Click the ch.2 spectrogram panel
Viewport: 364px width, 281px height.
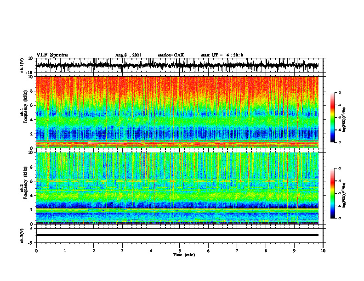click(177, 188)
